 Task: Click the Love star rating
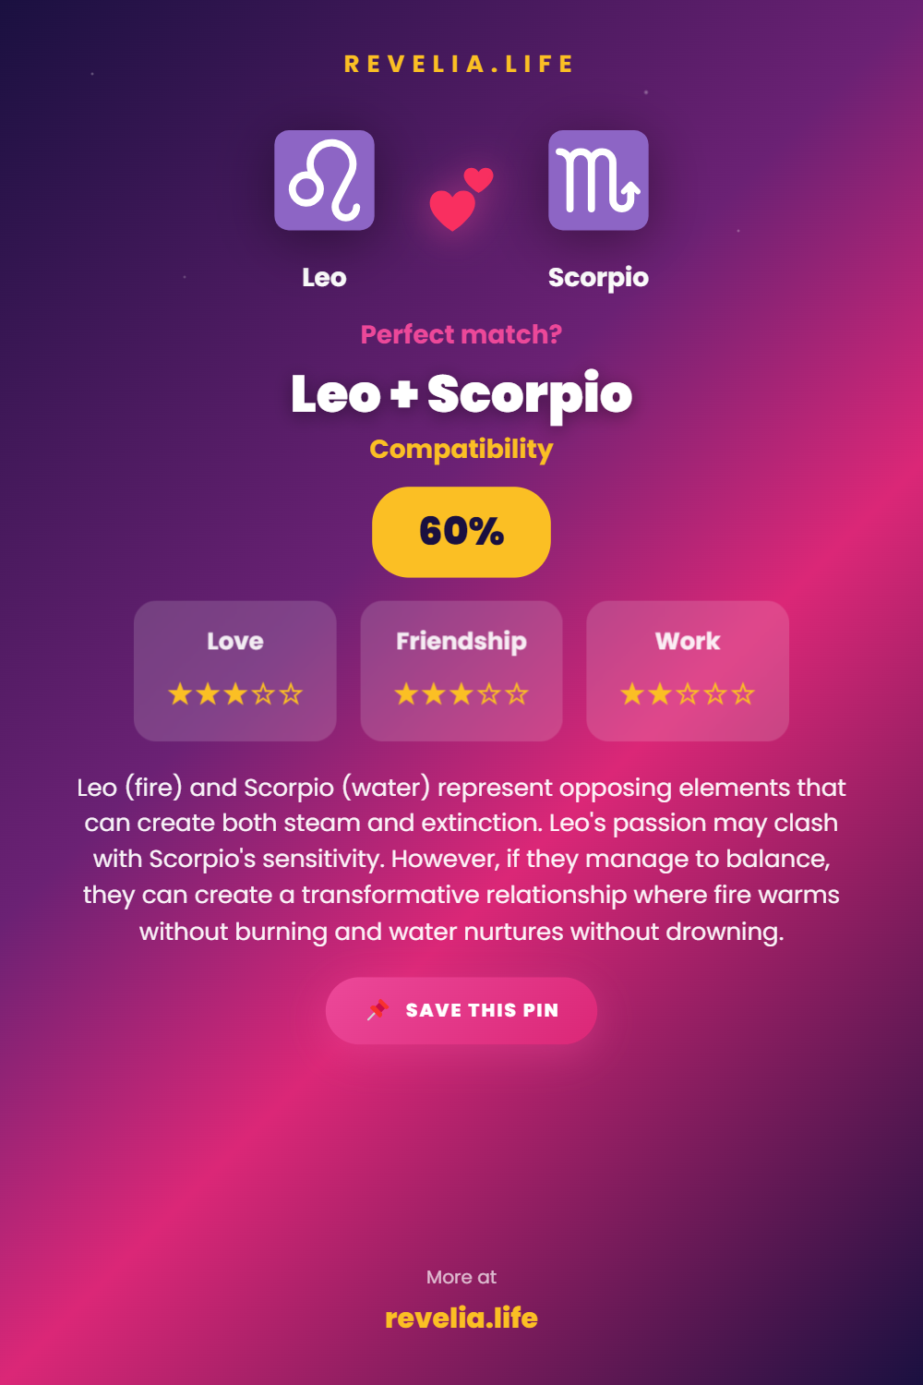[235, 694]
